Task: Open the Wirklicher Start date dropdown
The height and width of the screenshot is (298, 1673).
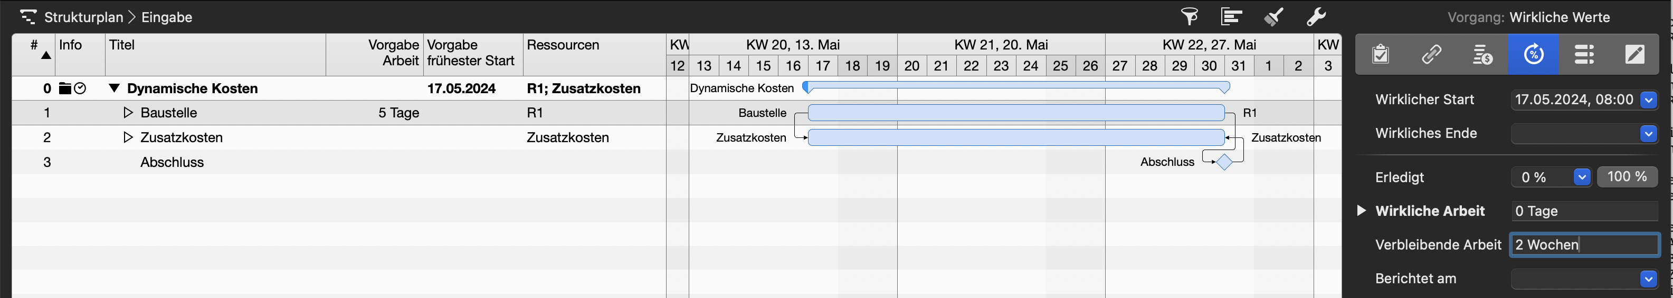Action: pos(1648,100)
